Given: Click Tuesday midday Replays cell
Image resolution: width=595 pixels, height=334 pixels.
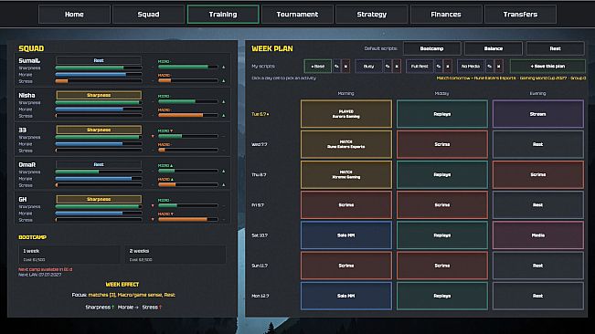Looking at the screenshot, I should 442,114.
